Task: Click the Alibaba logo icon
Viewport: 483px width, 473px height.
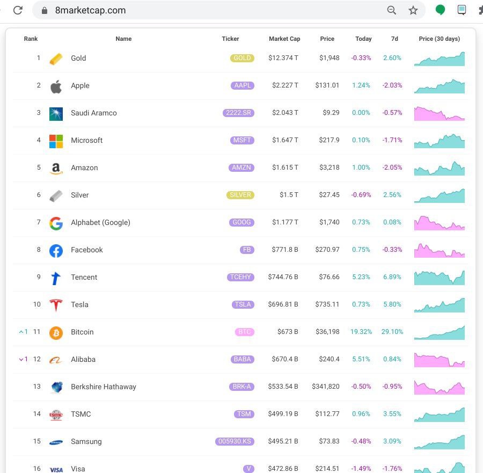Action: coord(56,360)
